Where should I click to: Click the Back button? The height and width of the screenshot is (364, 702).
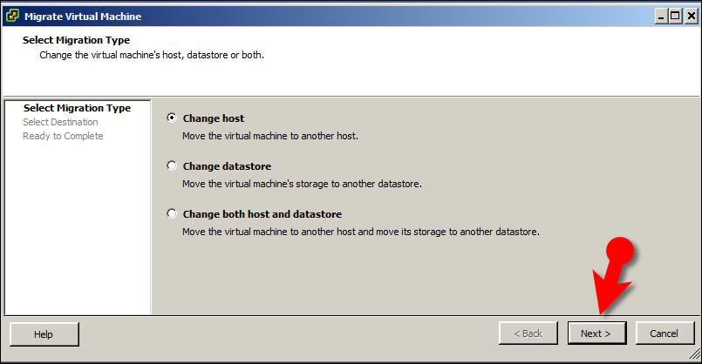(528, 334)
